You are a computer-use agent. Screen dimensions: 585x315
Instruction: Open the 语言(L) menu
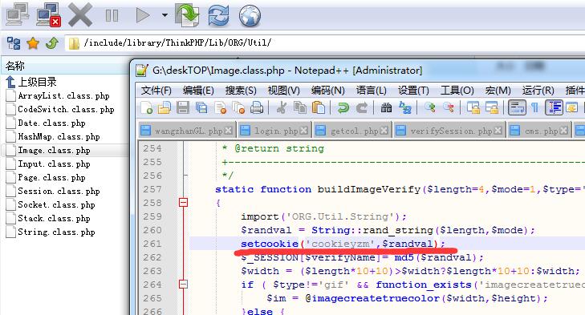pyautogui.click(x=371, y=91)
